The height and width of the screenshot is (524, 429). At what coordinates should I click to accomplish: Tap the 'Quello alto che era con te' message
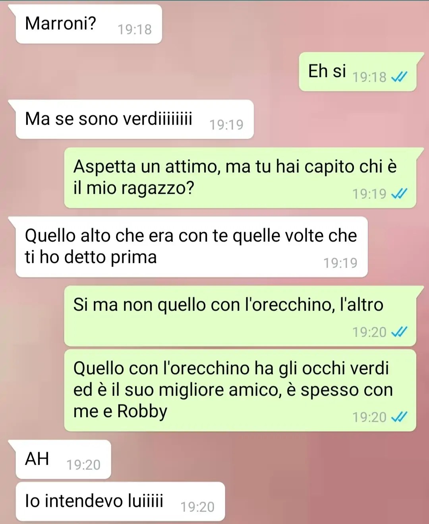tap(191, 247)
